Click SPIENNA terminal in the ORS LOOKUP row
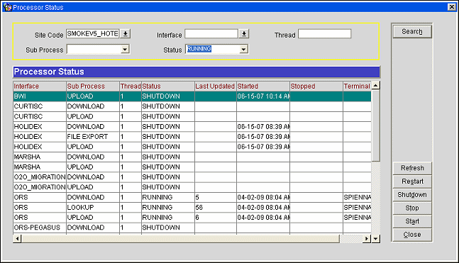459x263 pixels. click(357, 208)
